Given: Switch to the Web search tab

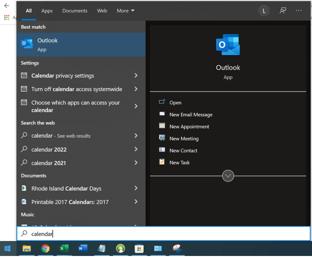Looking at the screenshot, I should 102,11.
